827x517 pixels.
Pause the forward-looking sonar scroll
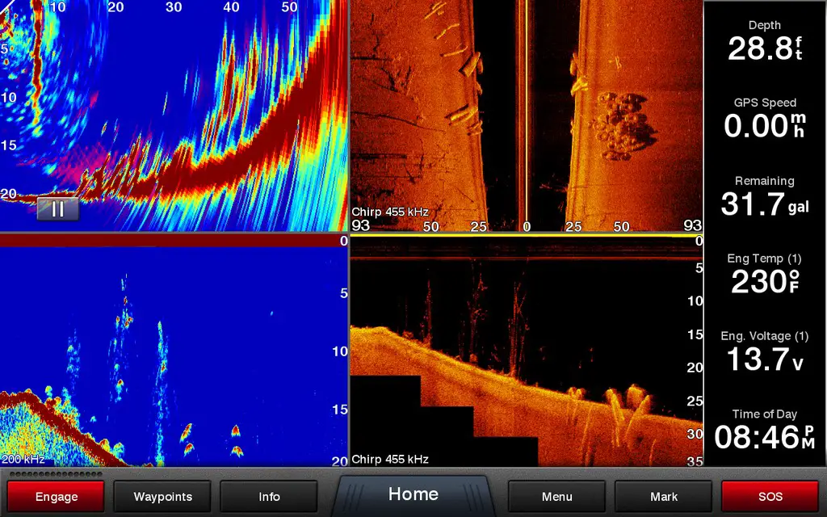pos(57,209)
